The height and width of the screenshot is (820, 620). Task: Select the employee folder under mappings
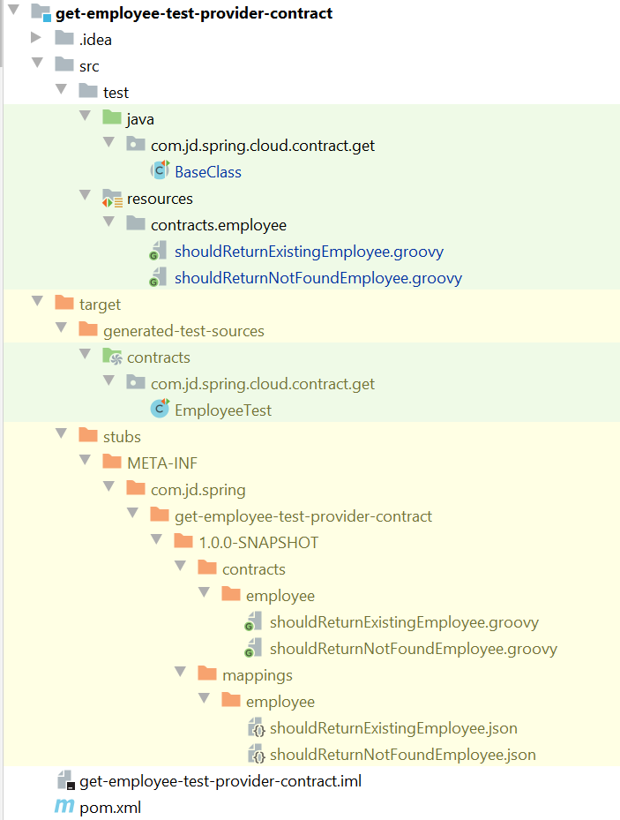(280, 702)
